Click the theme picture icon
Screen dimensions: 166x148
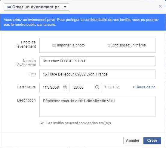click(x=109, y=45)
